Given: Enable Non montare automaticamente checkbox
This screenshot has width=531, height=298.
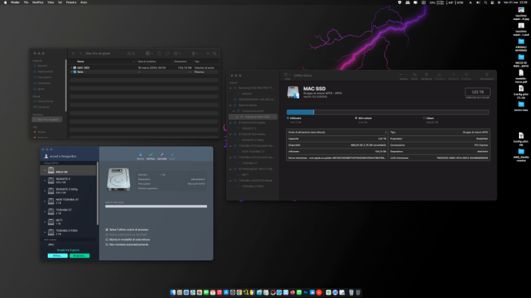Looking at the screenshot, I should pyautogui.click(x=107, y=244).
